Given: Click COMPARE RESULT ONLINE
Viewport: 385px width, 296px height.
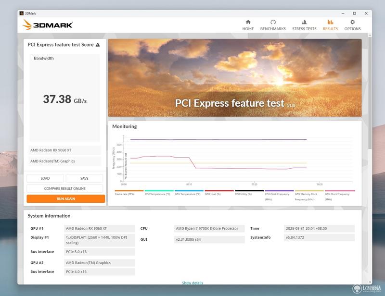Looking at the screenshot, I should coord(65,188).
